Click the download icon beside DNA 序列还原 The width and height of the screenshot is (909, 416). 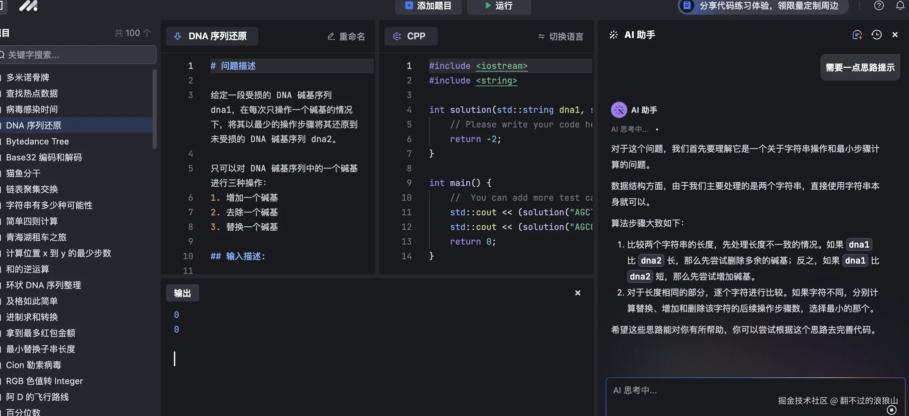click(x=178, y=36)
